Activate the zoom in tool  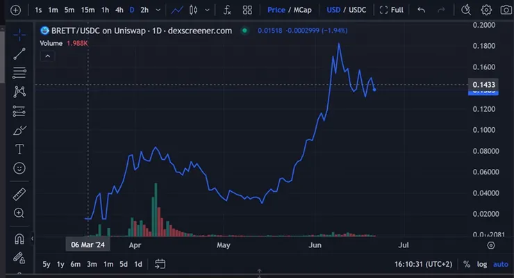click(x=19, y=213)
